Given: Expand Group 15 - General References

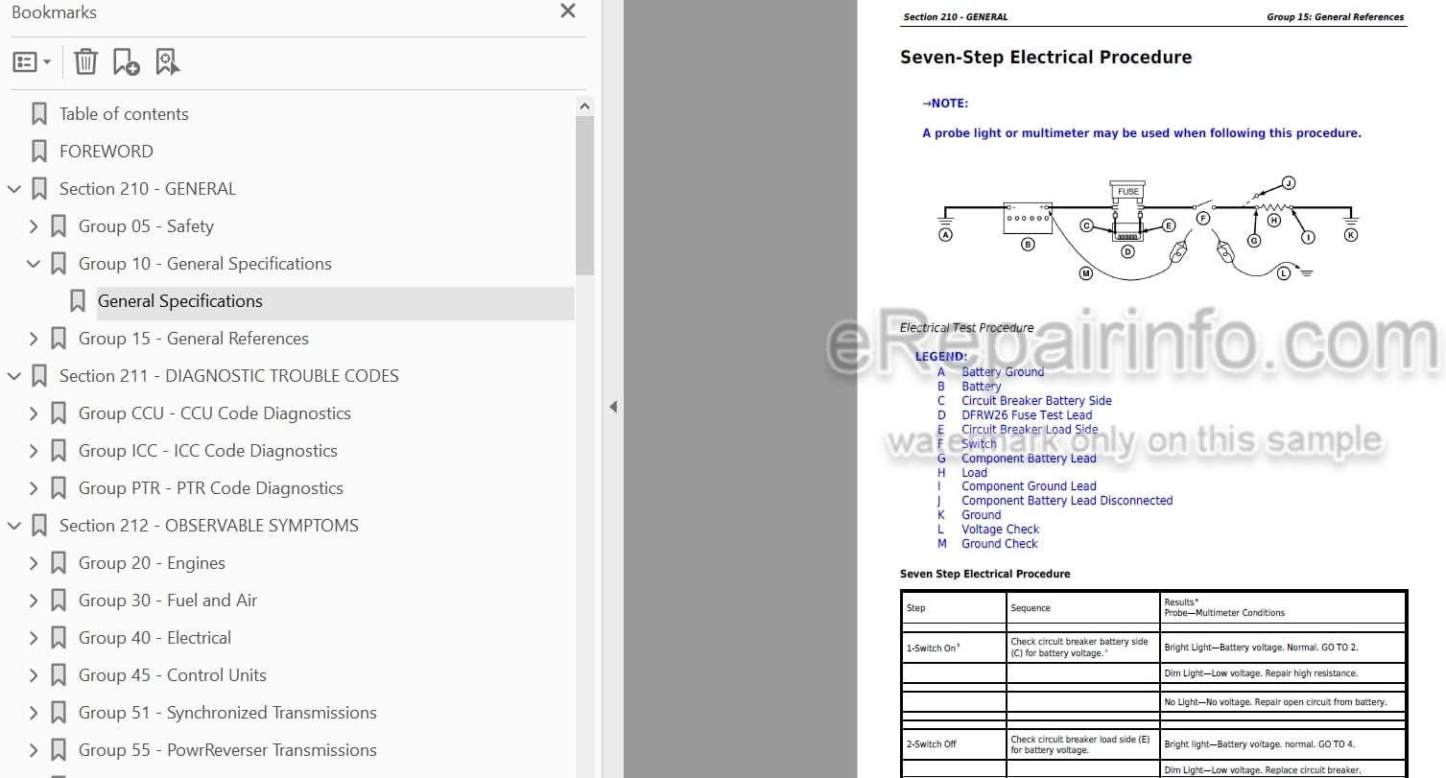Looking at the screenshot, I should (x=34, y=339).
